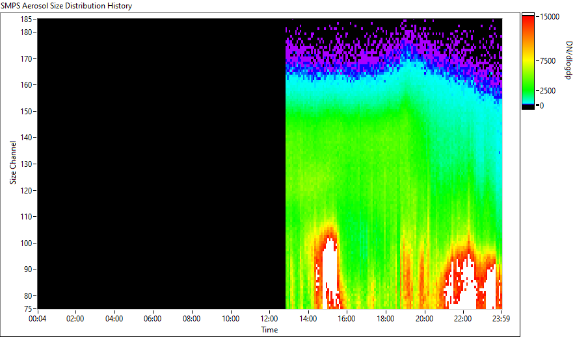Click the 20:00 time axis label
Viewport: 575px width, 337px height.
[424, 319]
